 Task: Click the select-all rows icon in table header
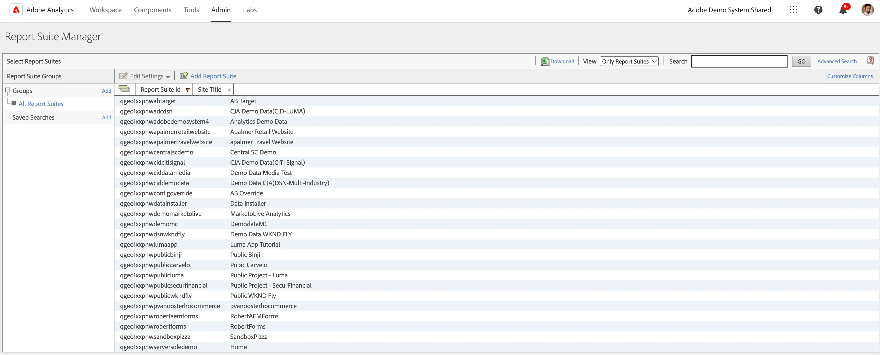click(x=124, y=89)
